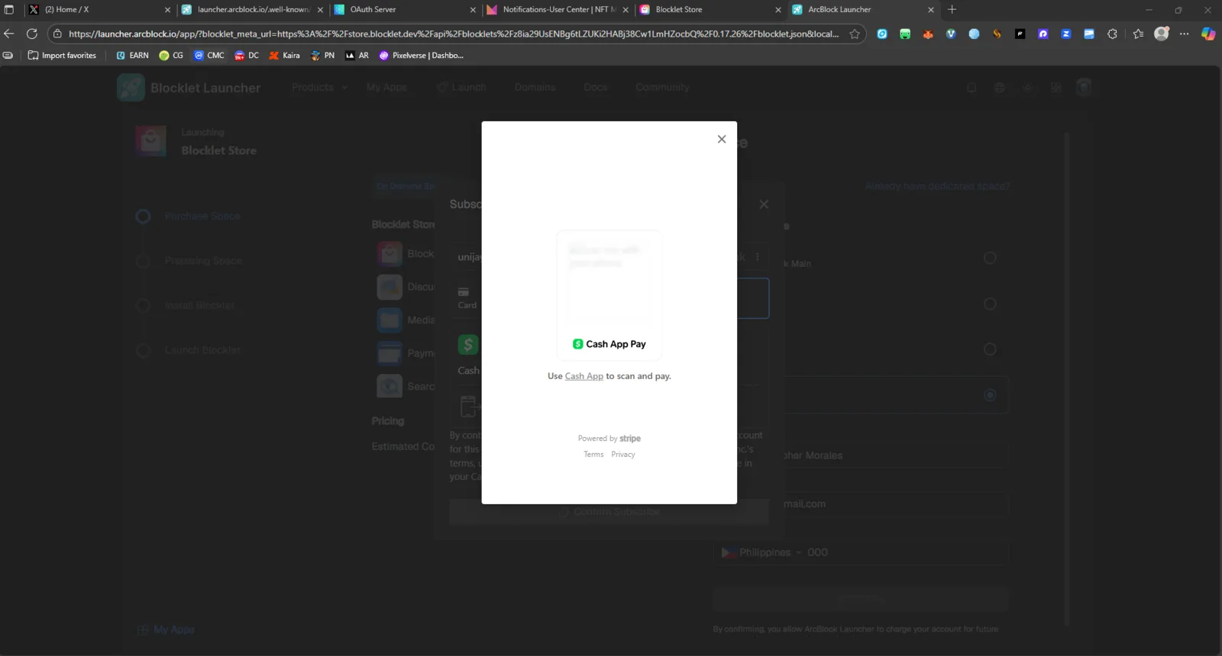Screen dimensions: 1222x656
Task: Open Docs in the top navigation
Action: pos(596,88)
